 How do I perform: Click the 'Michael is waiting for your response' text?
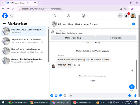tap(93, 76)
